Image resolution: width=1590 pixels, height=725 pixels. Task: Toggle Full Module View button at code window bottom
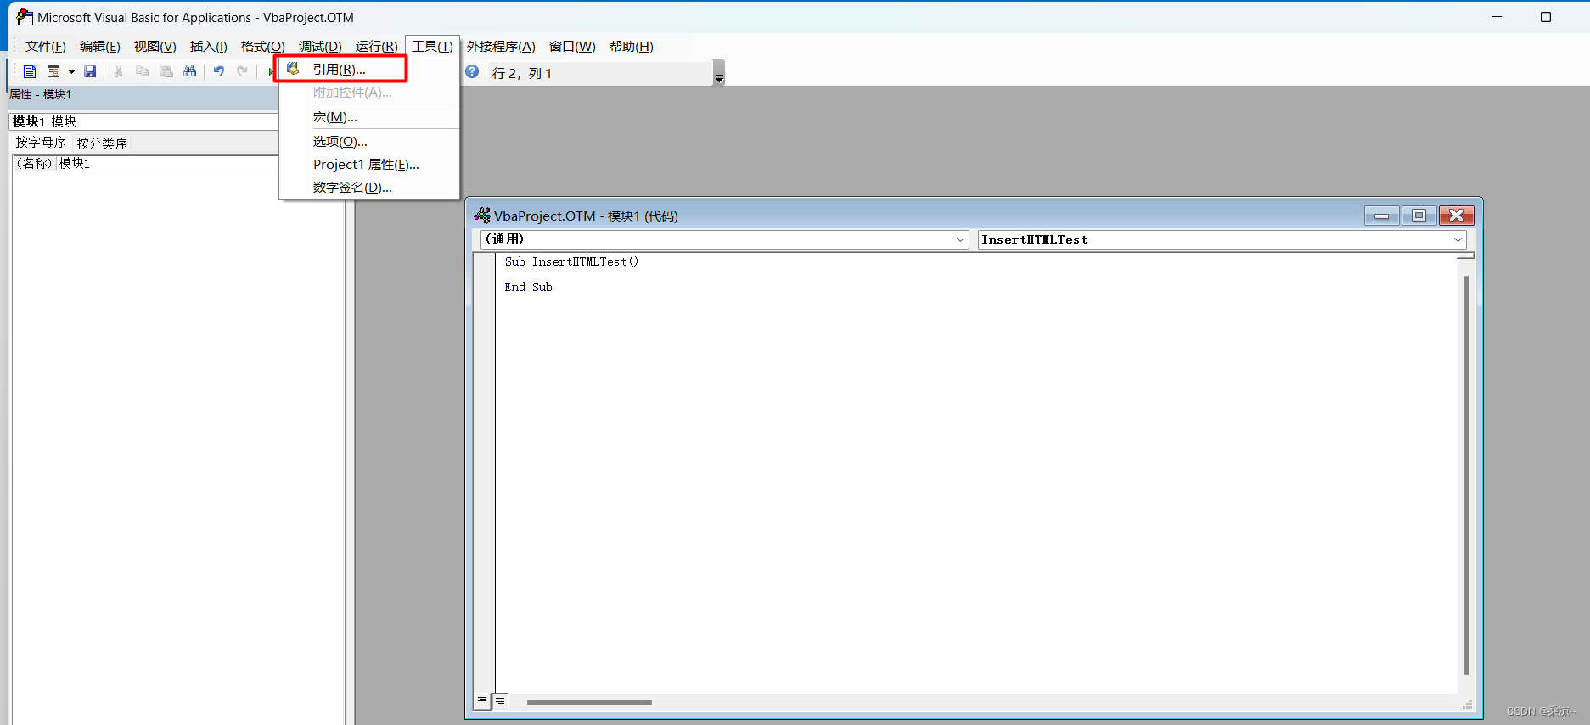click(x=500, y=701)
